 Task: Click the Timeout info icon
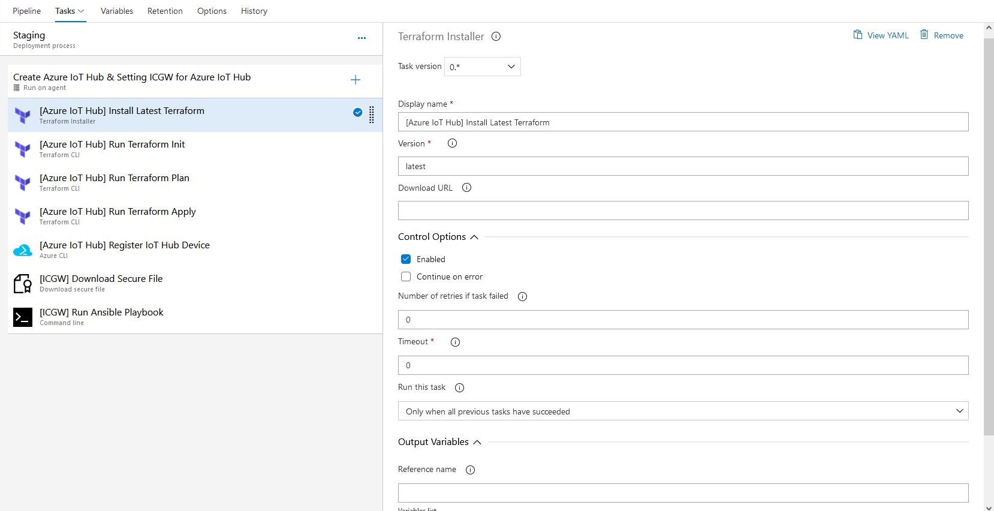pos(455,342)
